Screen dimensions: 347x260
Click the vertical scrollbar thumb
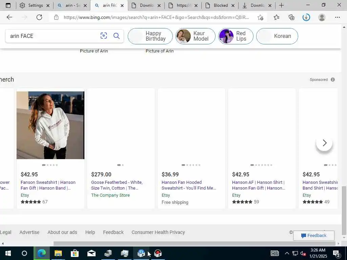(x=344, y=211)
